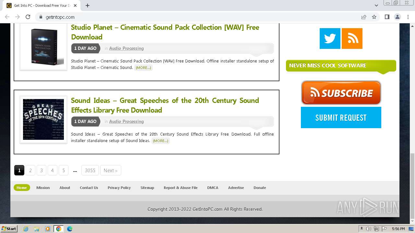
Task: Open About footer menu item
Action: point(65,188)
